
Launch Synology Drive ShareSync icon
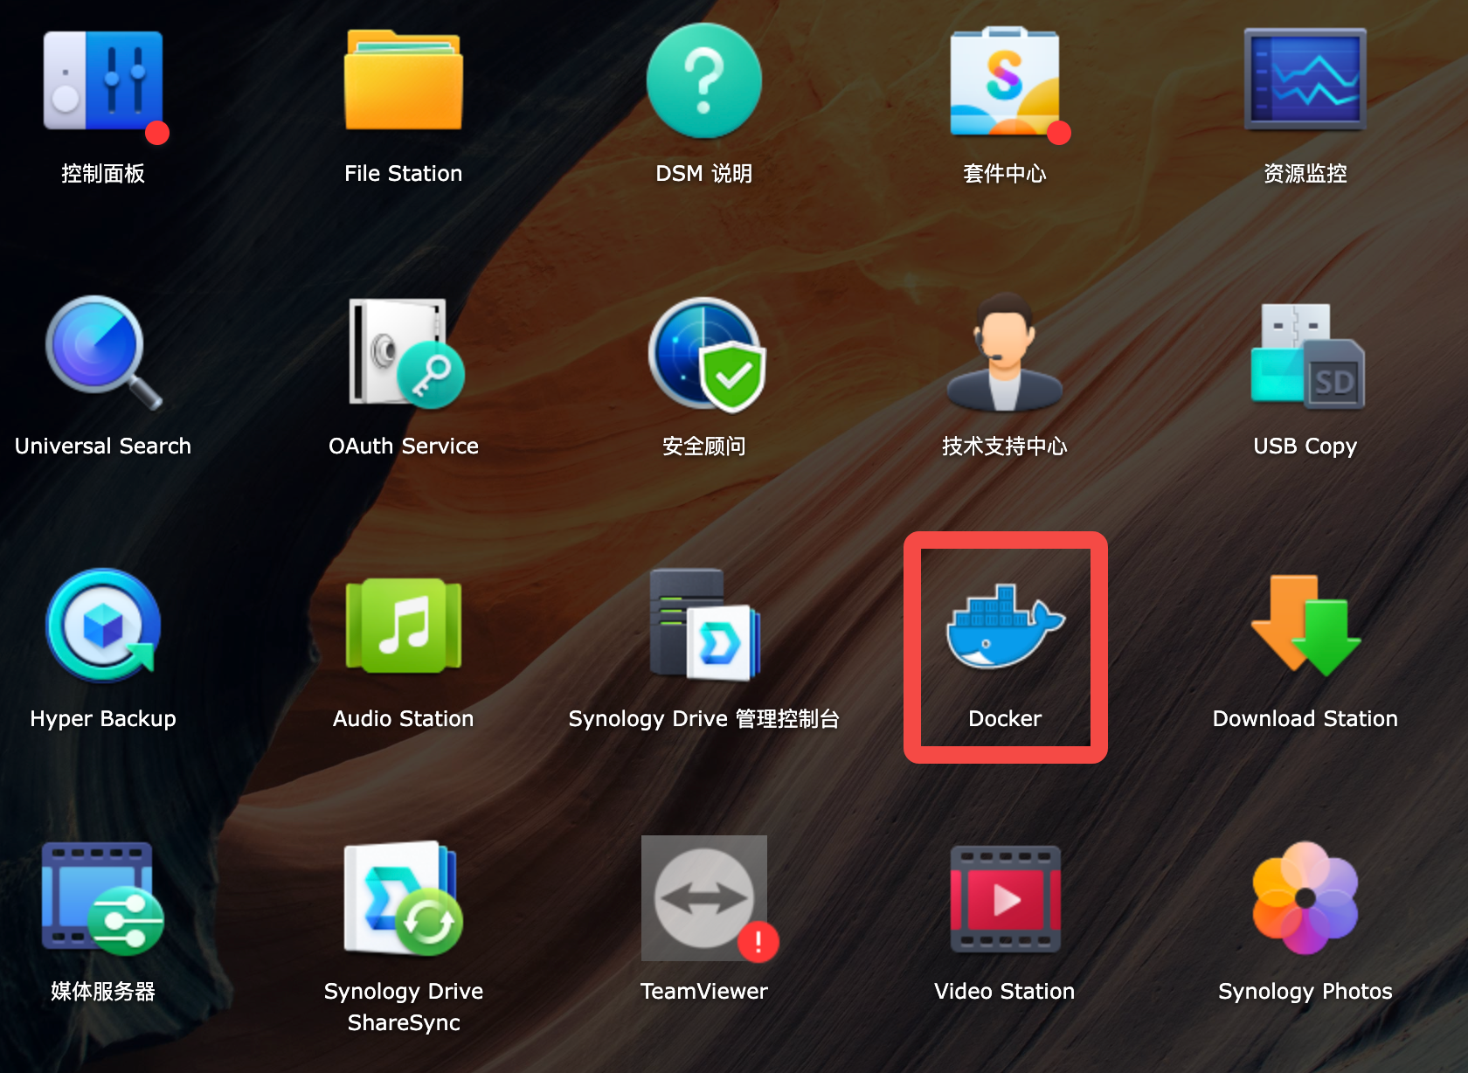click(404, 898)
